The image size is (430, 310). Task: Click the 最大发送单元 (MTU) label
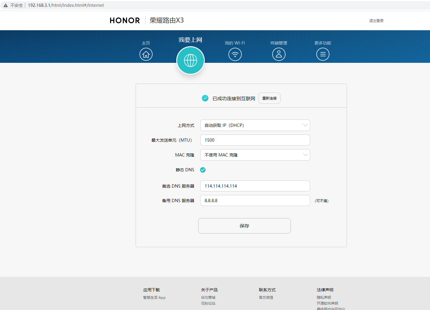(172, 140)
